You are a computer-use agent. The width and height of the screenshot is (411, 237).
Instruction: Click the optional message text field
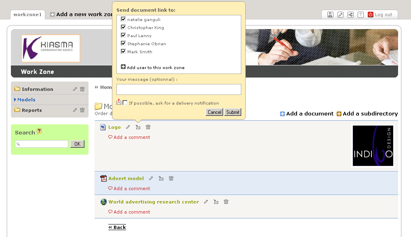(x=179, y=89)
